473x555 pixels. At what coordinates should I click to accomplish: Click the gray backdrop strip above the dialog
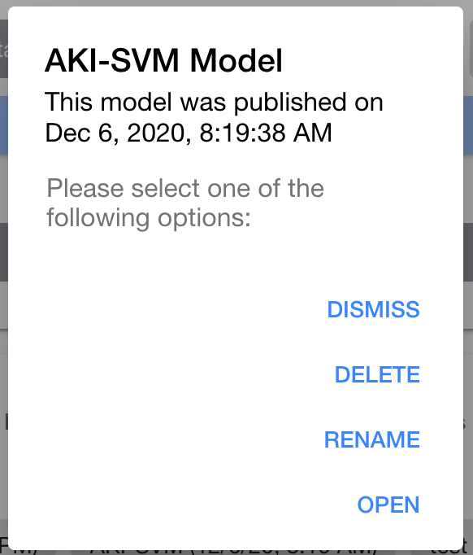pos(236,2)
